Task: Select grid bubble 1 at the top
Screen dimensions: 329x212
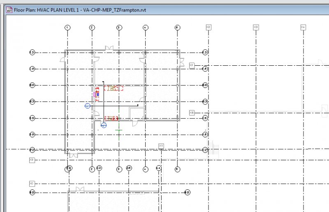Action: tap(67, 28)
